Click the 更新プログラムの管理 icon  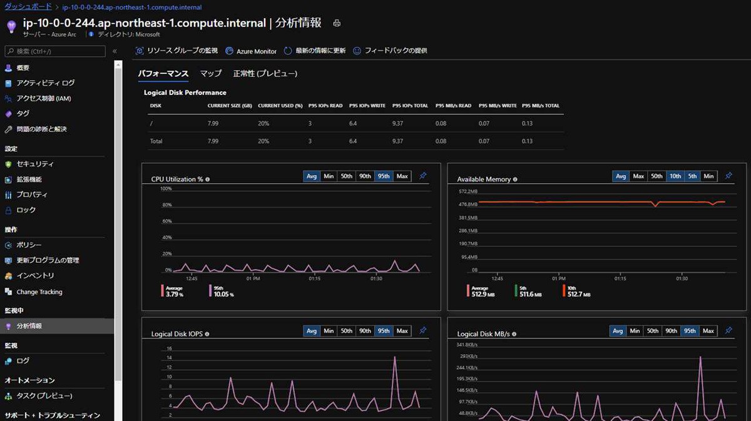tap(9, 260)
